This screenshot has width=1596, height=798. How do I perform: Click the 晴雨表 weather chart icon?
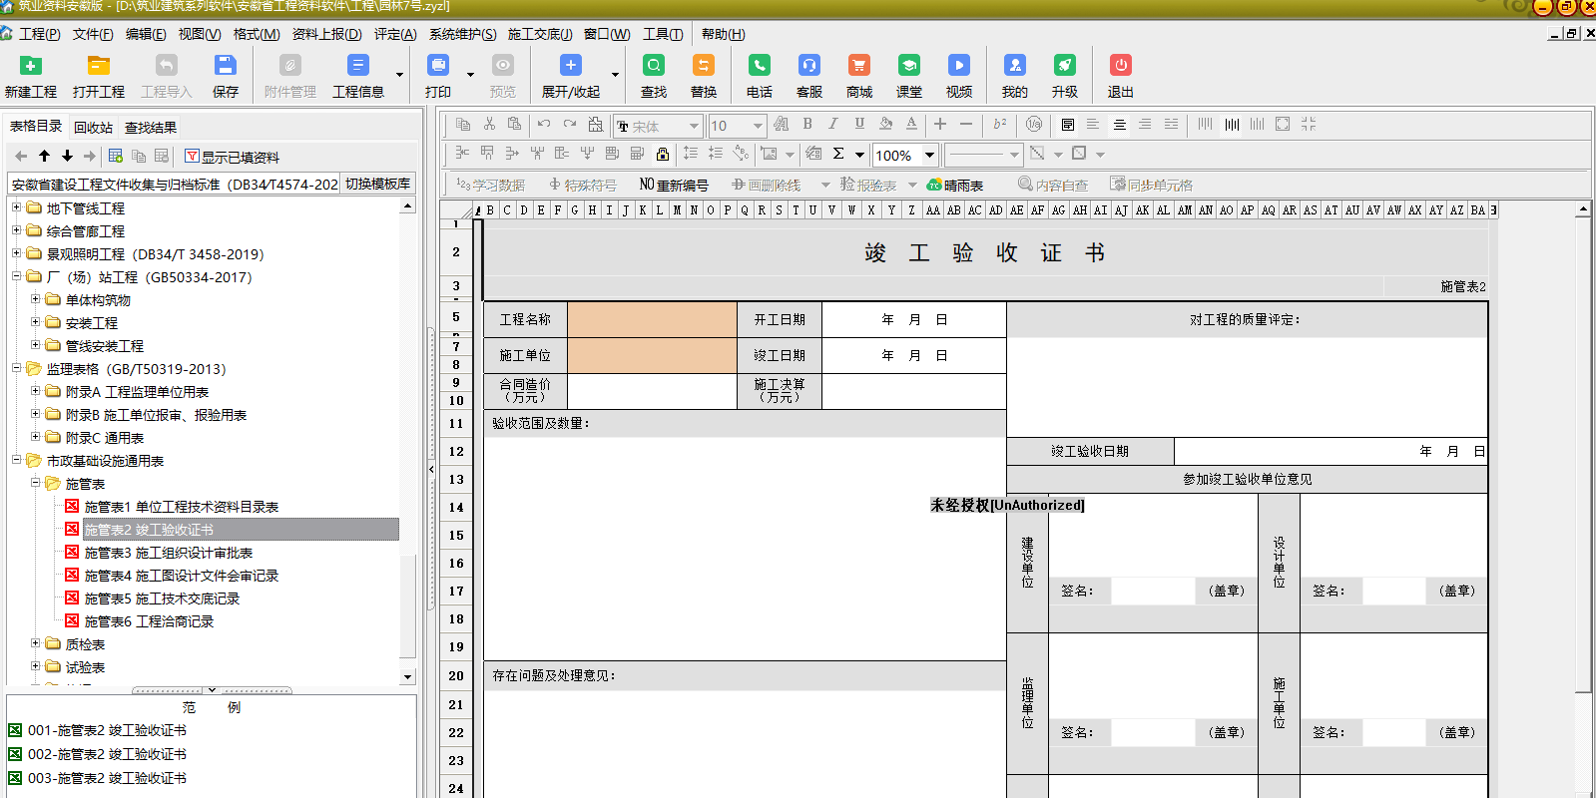(955, 186)
